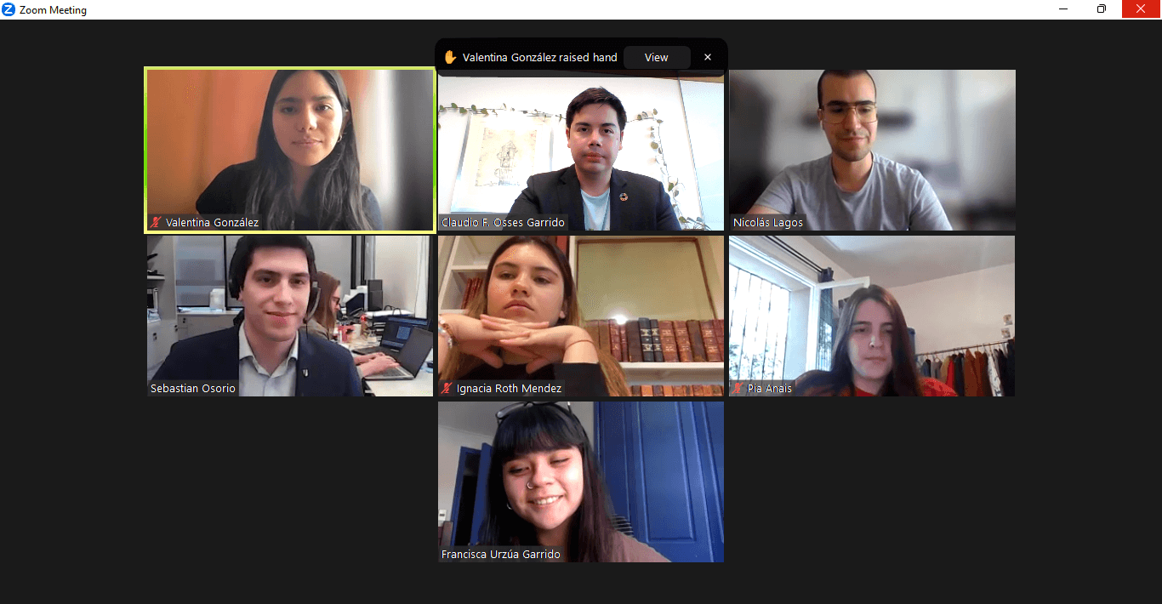The height and width of the screenshot is (604, 1162).
Task: Click the Nicolás Lagos name label
Action: point(768,223)
